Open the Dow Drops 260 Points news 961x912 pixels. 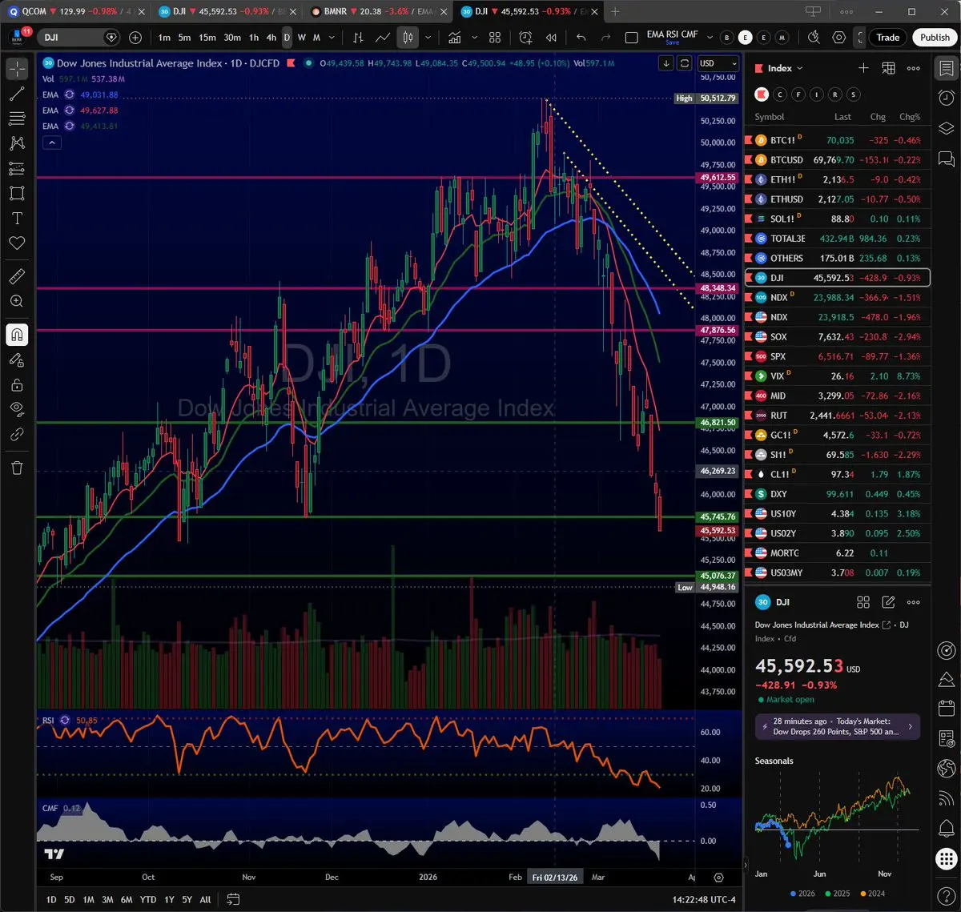point(838,726)
